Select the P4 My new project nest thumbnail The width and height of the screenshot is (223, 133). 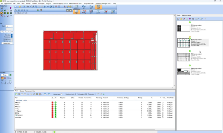(184, 72)
